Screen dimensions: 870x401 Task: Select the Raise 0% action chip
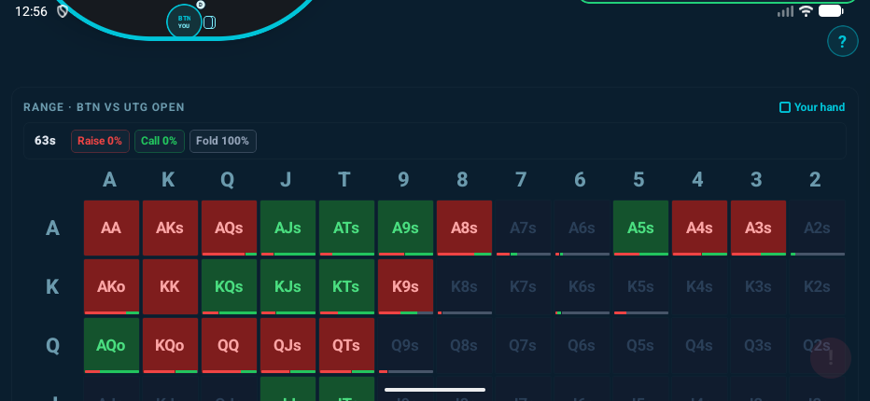pyautogui.click(x=100, y=141)
